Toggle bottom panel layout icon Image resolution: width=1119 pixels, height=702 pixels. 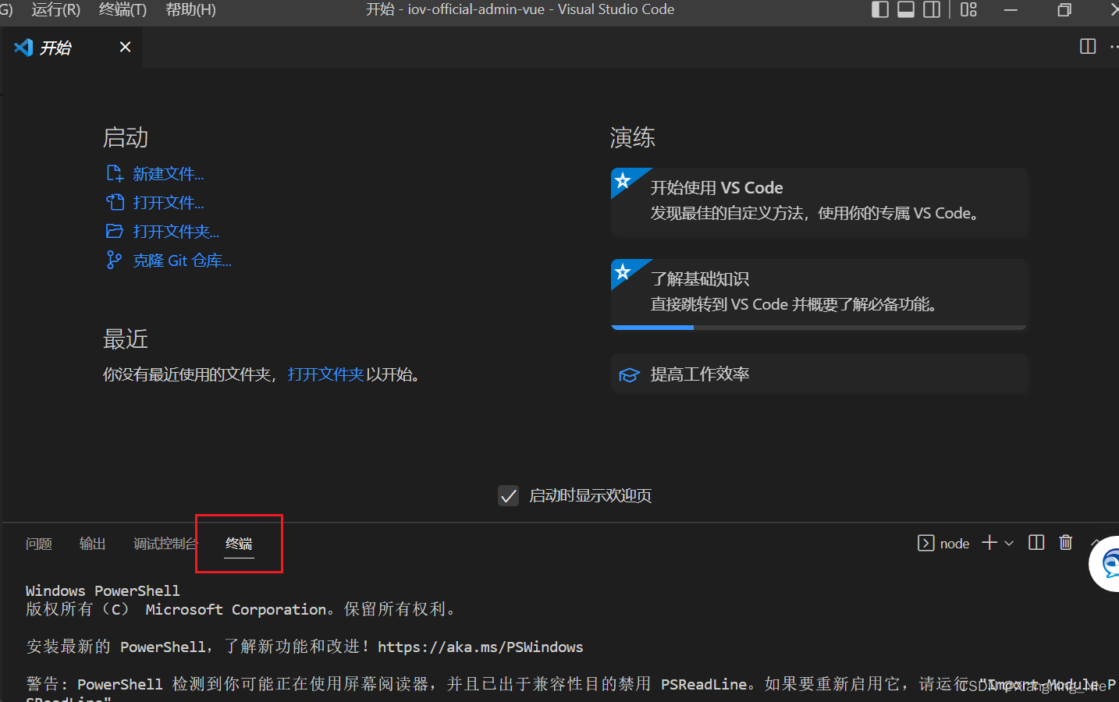tap(906, 9)
